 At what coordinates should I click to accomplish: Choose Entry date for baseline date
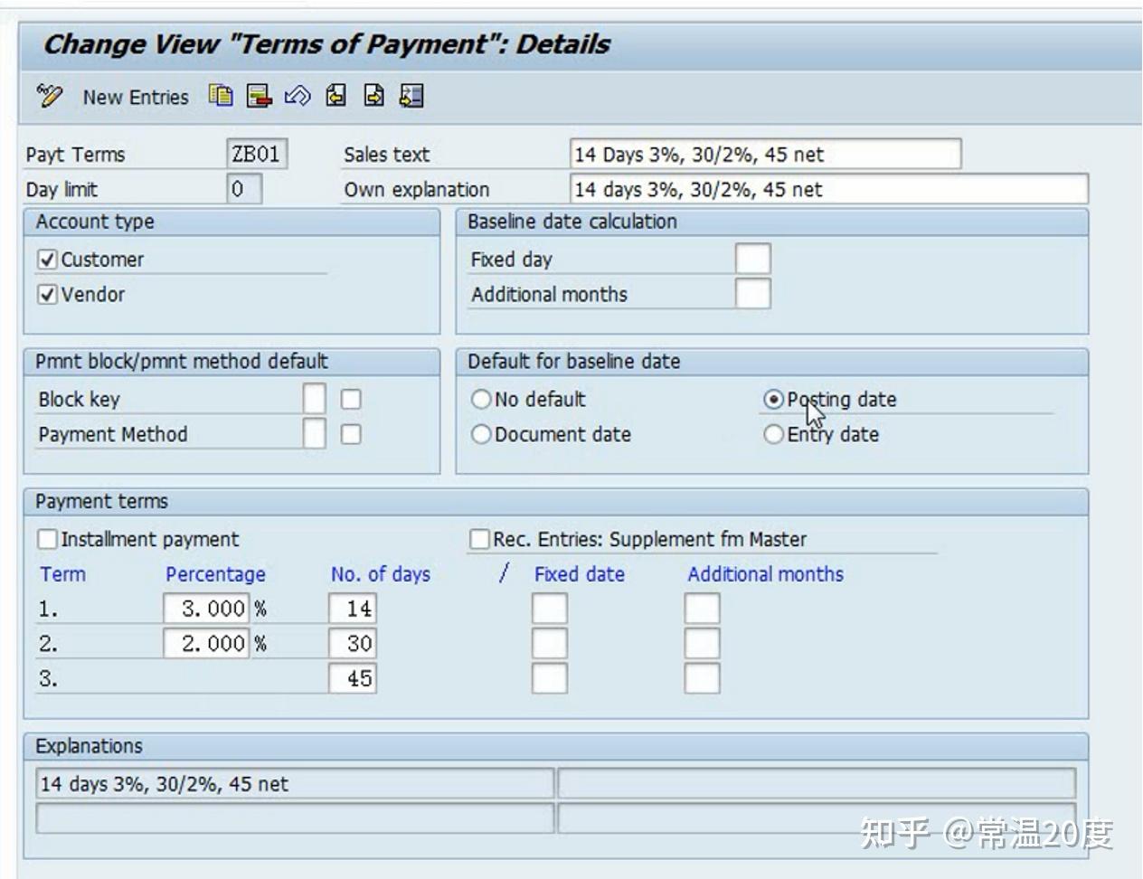tap(774, 434)
